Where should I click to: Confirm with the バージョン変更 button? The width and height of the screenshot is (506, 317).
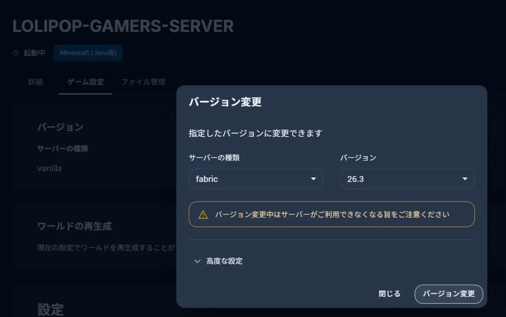(x=449, y=294)
